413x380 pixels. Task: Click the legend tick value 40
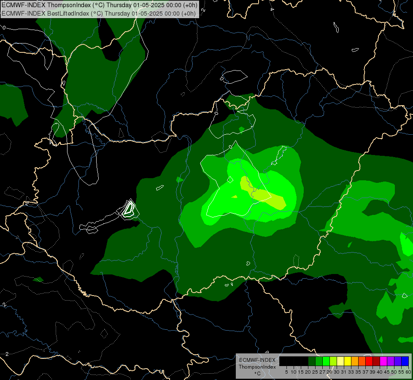pyautogui.click(x=380, y=372)
